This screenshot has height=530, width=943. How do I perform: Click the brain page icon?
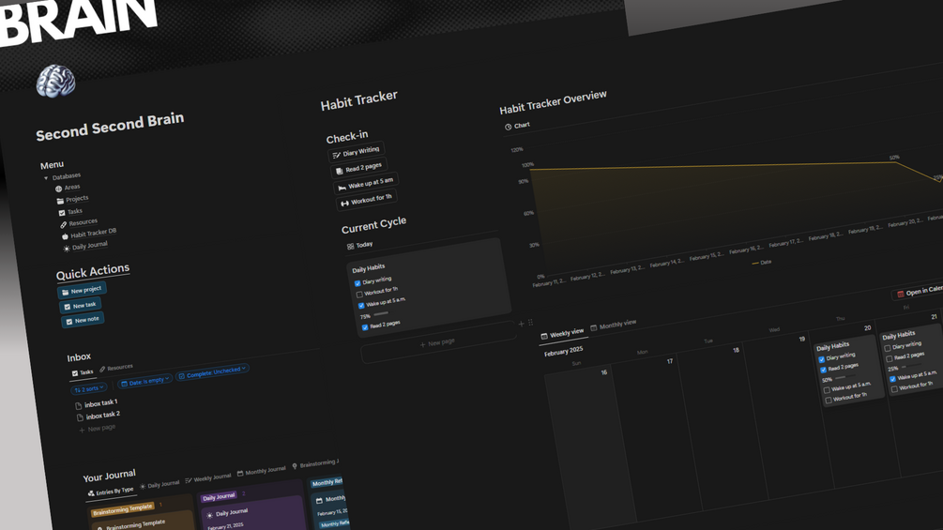[55, 81]
